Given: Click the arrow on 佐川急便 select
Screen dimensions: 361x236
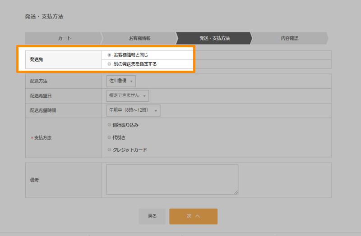Looking at the screenshot, I should point(131,82).
